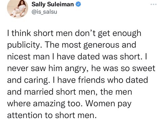Image resolution: width=160 pixels, height=130 pixels.
Task: Click the blue verified badge
Action: (78, 4)
